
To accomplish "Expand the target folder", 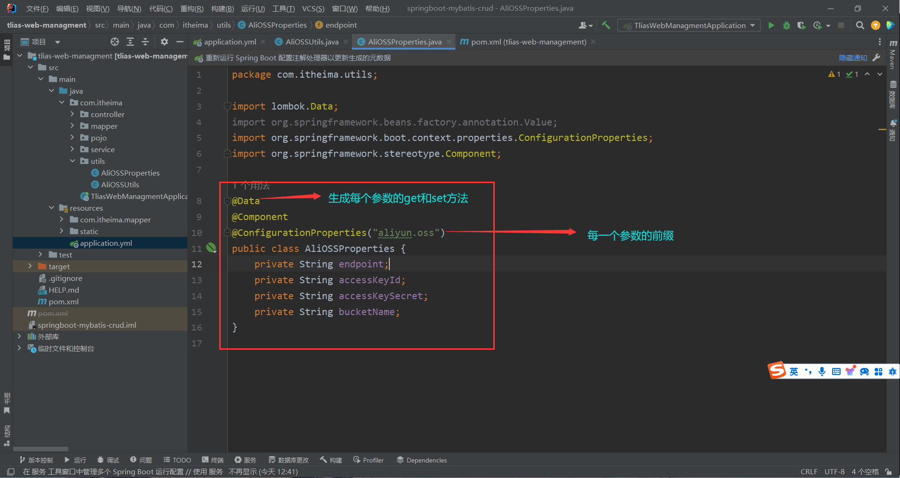I will [x=30, y=266].
